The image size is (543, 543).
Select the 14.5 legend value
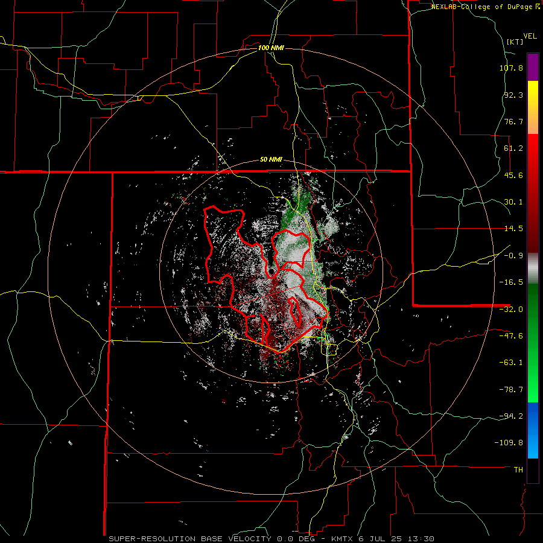(x=513, y=229)
